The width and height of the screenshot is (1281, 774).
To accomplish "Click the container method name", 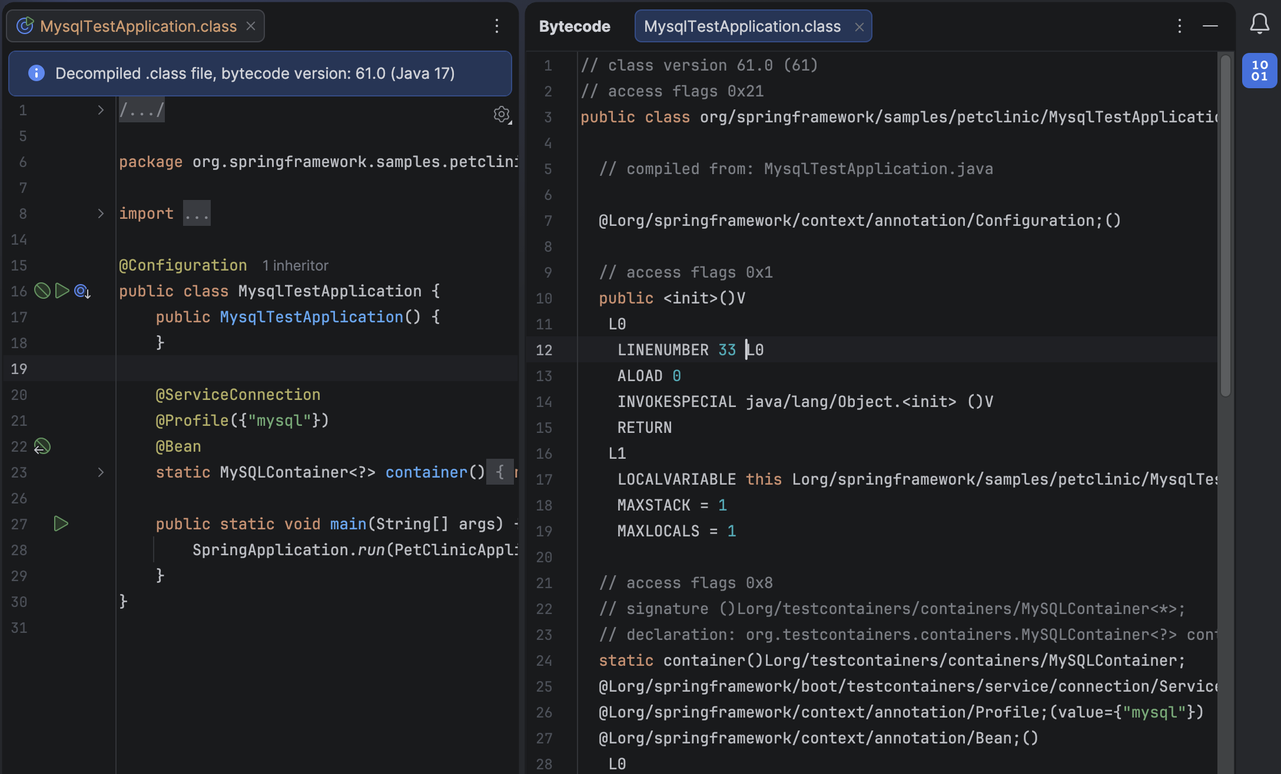I will 426,472.
